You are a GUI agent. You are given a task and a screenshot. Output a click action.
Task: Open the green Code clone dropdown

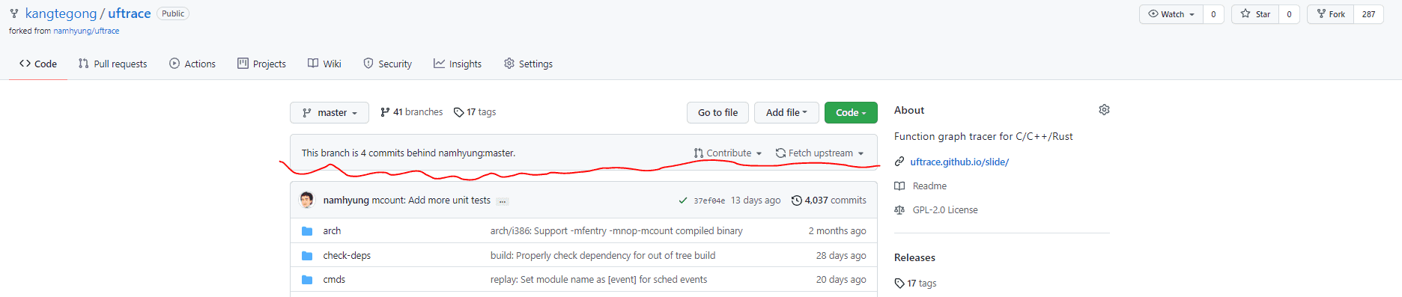[851, 112]
